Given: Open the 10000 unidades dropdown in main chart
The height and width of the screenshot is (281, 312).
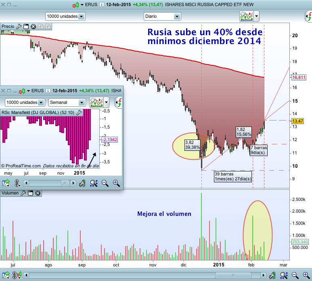Looking at the screenshot, I should [x=81, y=17].
